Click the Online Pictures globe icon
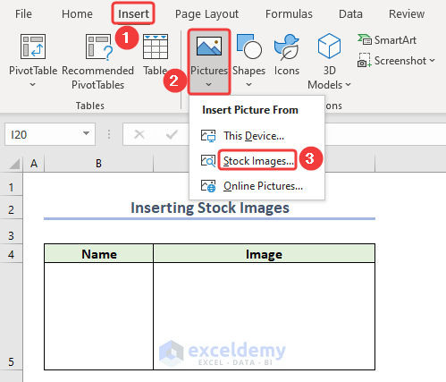 (208, 186)
